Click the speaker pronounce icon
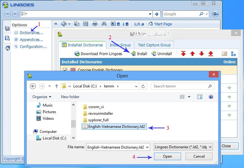This screenshot has width=244, height=168. pos(64,24)
